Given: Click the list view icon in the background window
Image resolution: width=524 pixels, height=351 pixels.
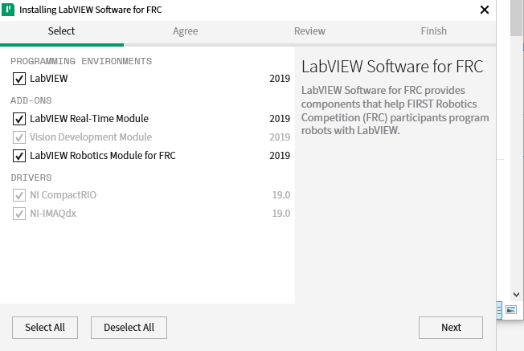Looking at the screenshot, I should point(499,310).
